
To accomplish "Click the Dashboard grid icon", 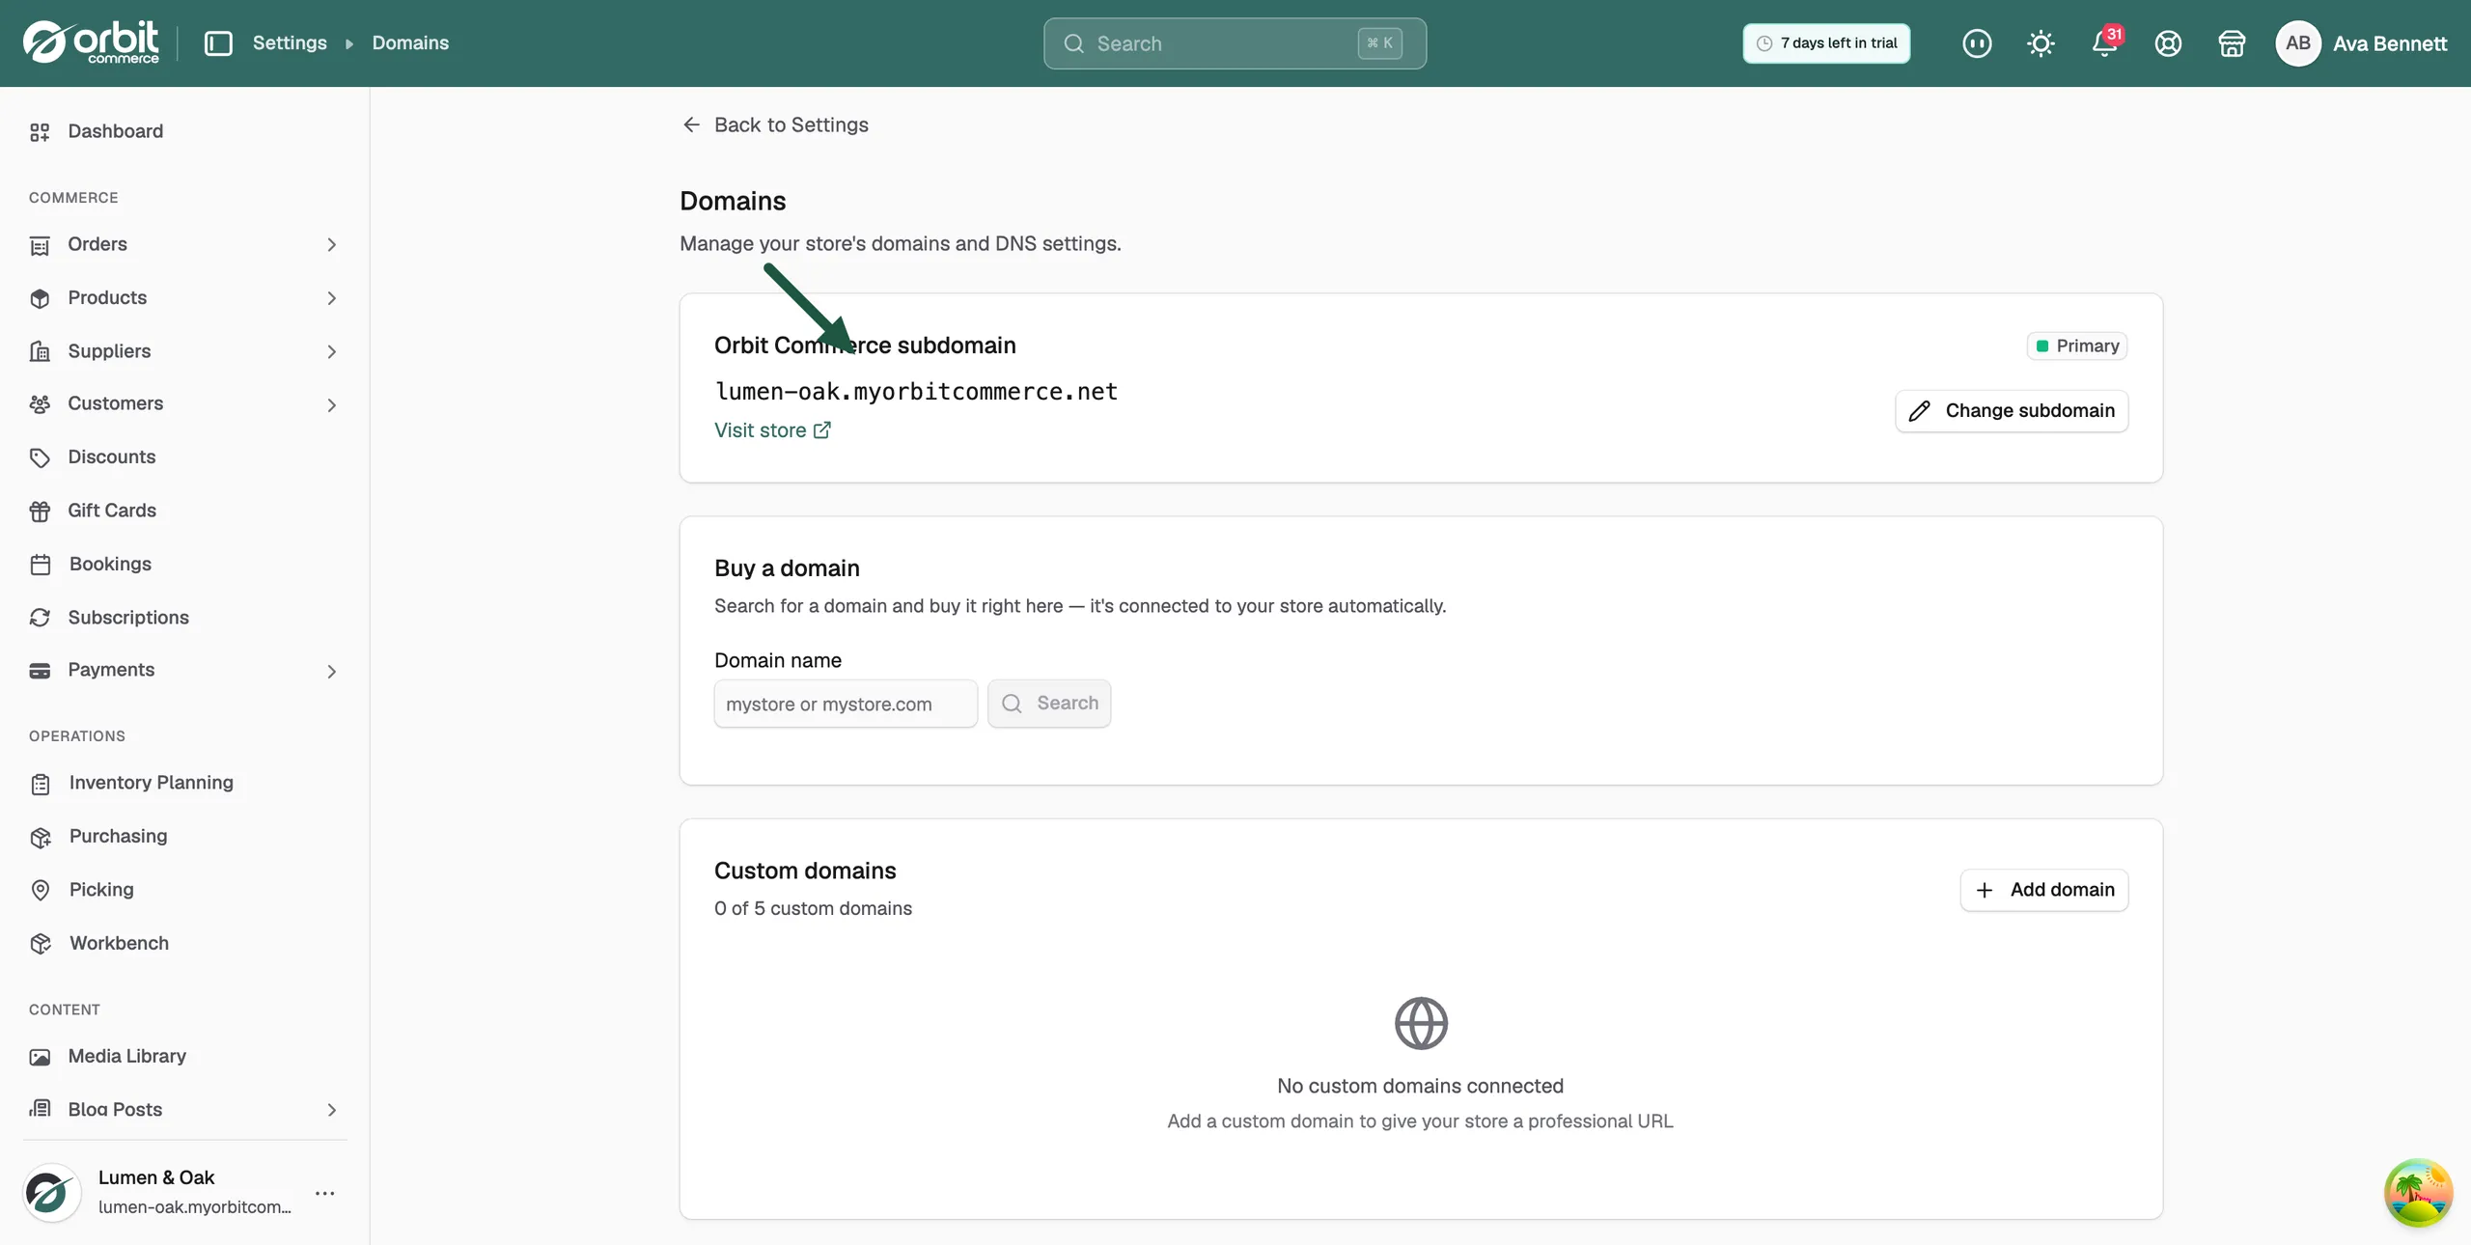I will click(x=40, y=131).
